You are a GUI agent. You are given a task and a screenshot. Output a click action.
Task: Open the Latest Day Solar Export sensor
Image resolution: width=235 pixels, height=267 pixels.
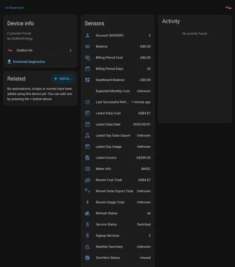click(118, 135)
